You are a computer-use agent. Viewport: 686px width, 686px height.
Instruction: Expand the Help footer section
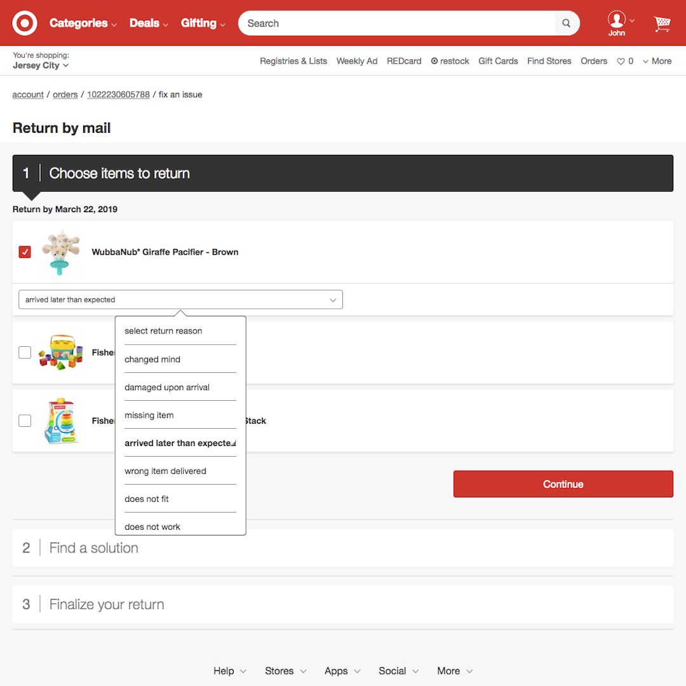(230, 671)
